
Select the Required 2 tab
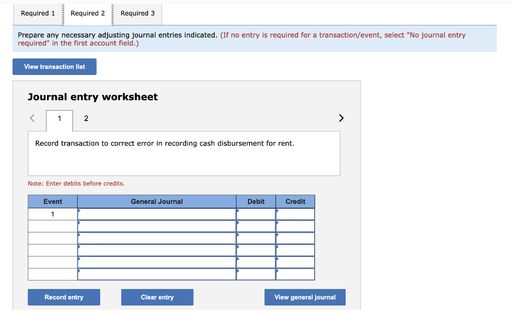click(88, 13)
